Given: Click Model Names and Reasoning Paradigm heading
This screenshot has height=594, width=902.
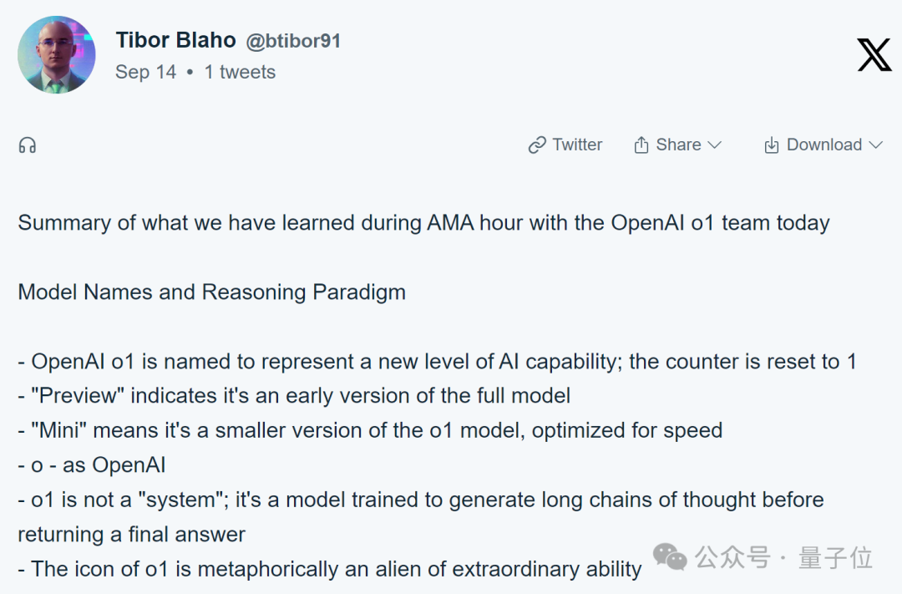Looking at the screenshot, I should click(x=211, y=292).
